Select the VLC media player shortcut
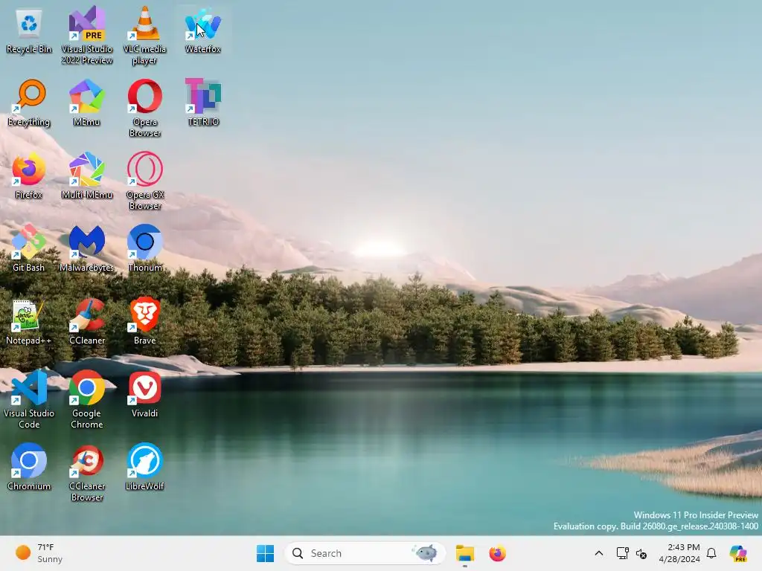Viewport: 762px width, 571px height. tap(145, 35)
